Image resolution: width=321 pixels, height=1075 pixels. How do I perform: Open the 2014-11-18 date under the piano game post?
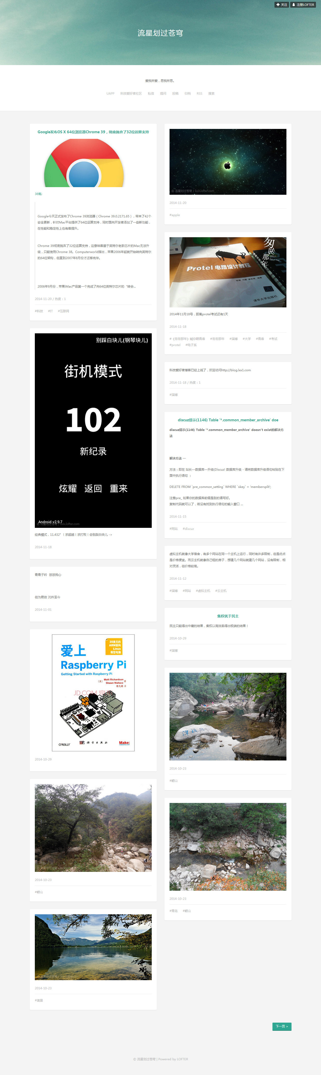click(43, 547)
